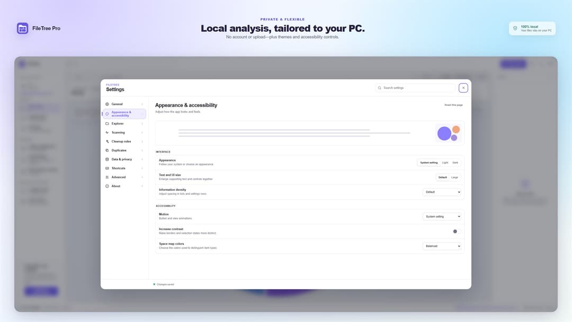Select the Appearance & accessibility section
Image resolution: width=572 pixels, height=322 pixels.
click(124, 114)
